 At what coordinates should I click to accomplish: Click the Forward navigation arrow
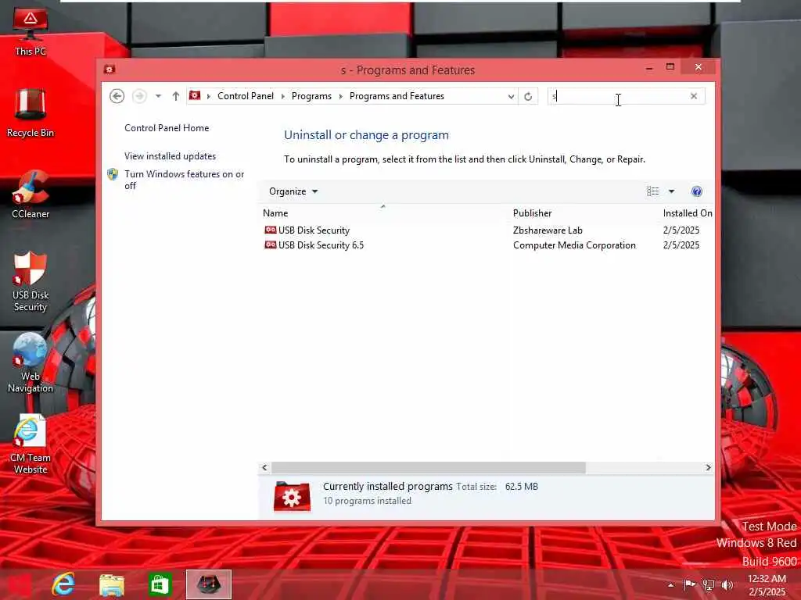(139, 96)
